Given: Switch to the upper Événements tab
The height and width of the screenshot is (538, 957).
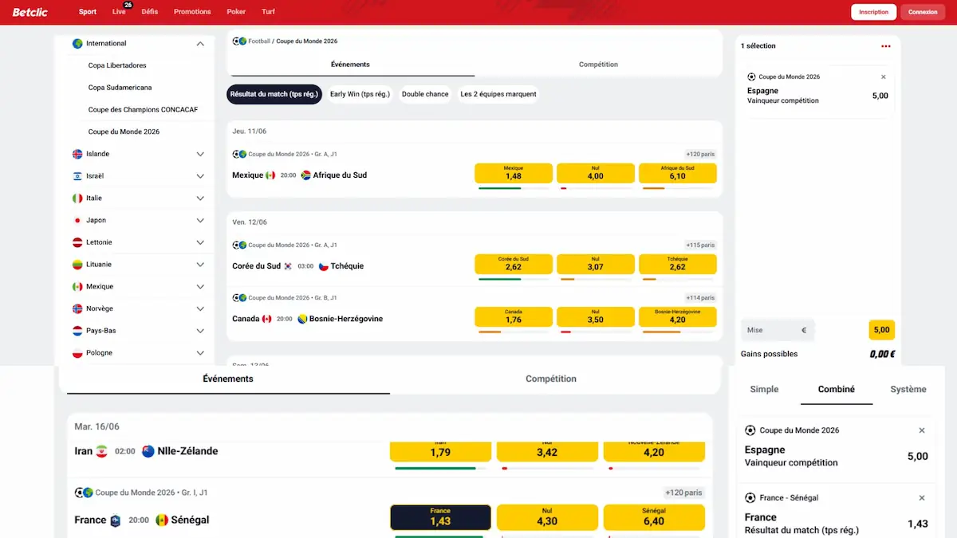Looking at the screenshot, I should point(350,65).
